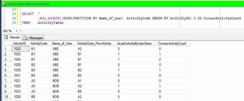Select result row number 6
244x101 pixels.
tap(7, 75)
